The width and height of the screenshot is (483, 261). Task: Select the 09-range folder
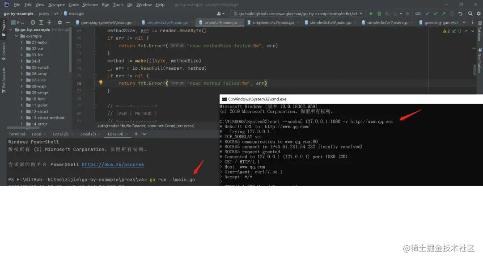tap(40, 93)
